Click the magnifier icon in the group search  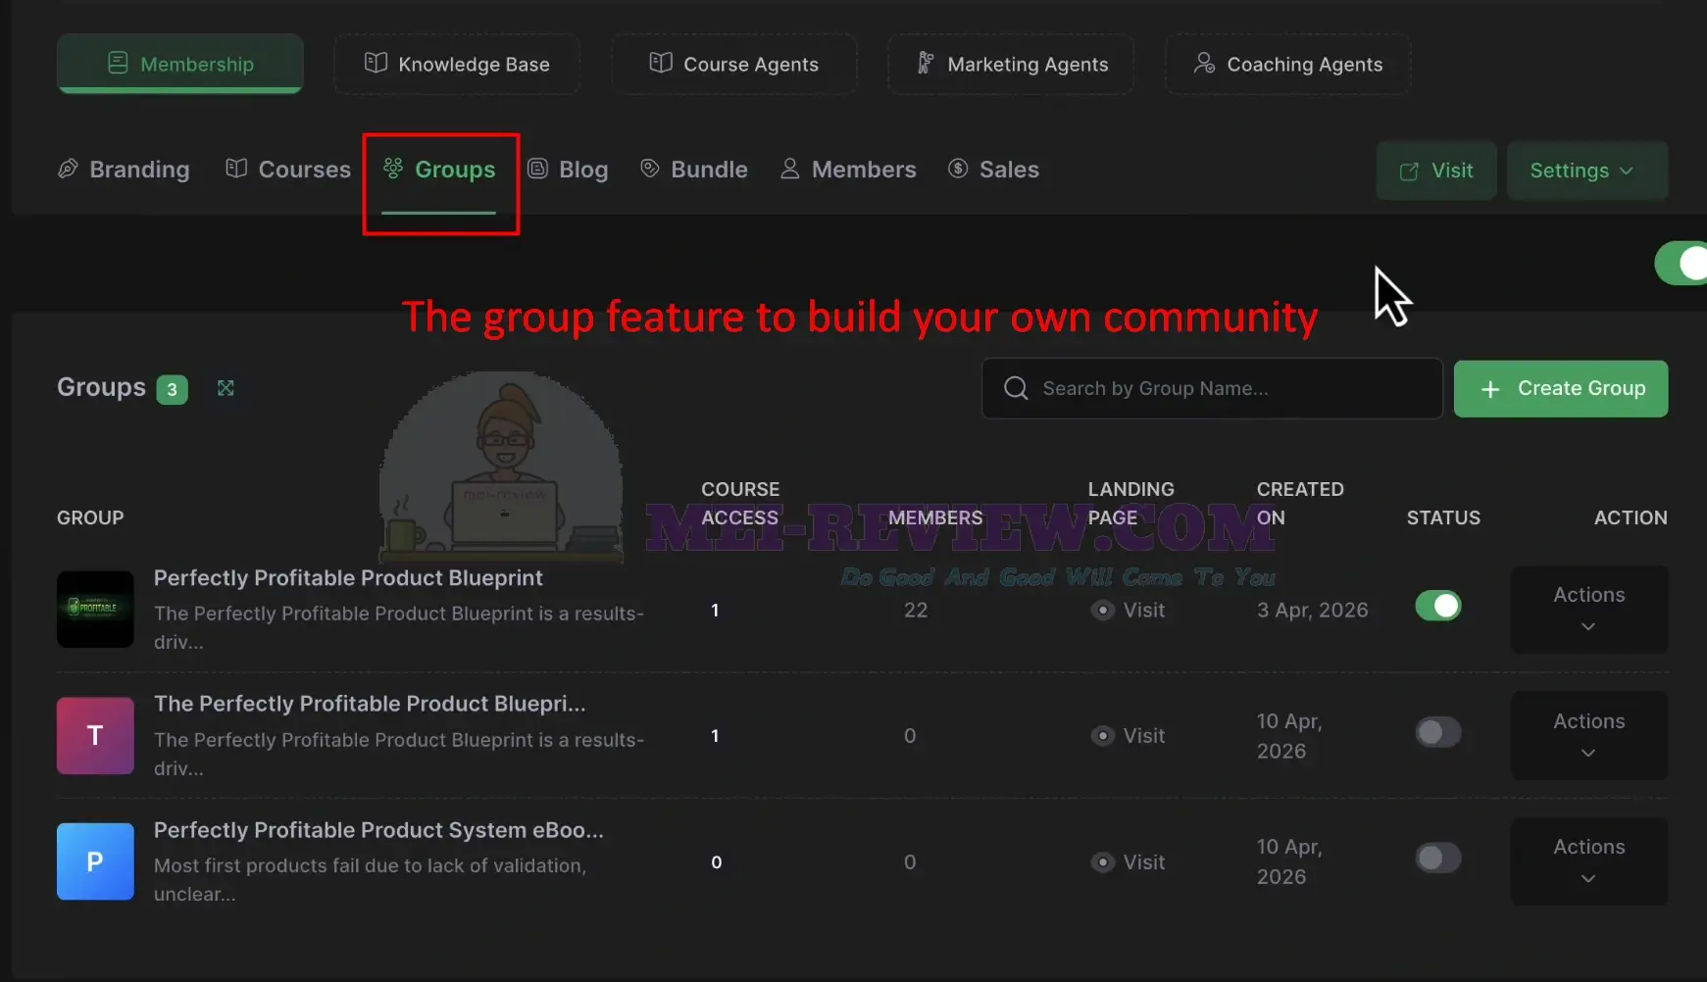1016,388
